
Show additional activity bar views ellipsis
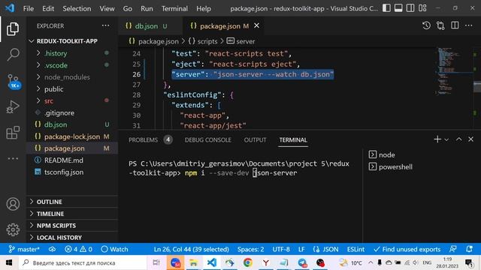click(x=13, y=158)
